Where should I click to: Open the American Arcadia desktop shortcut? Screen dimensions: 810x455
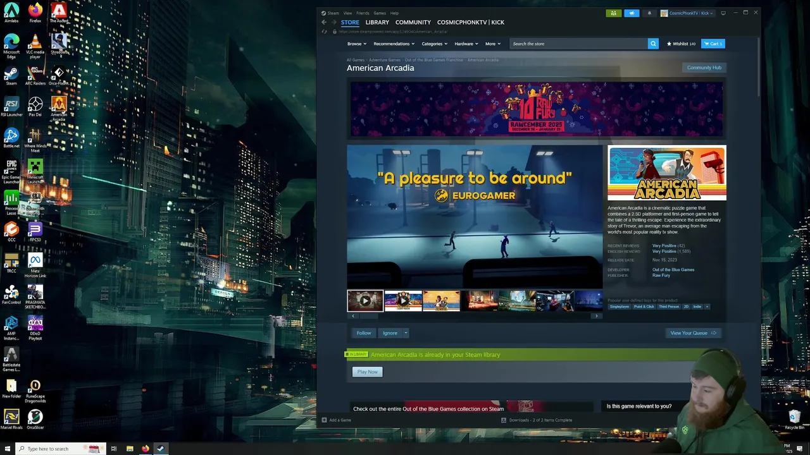pos(59,108)
